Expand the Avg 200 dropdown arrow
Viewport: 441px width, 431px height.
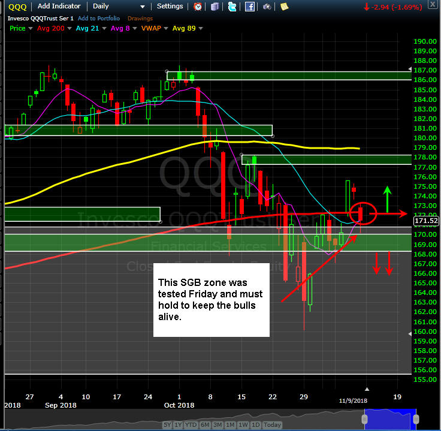(x=70, y=28)
